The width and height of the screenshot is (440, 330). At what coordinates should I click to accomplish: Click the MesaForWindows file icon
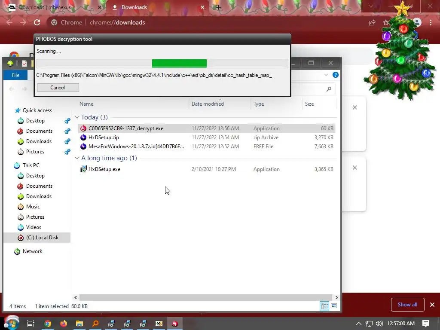coord(83,146)
